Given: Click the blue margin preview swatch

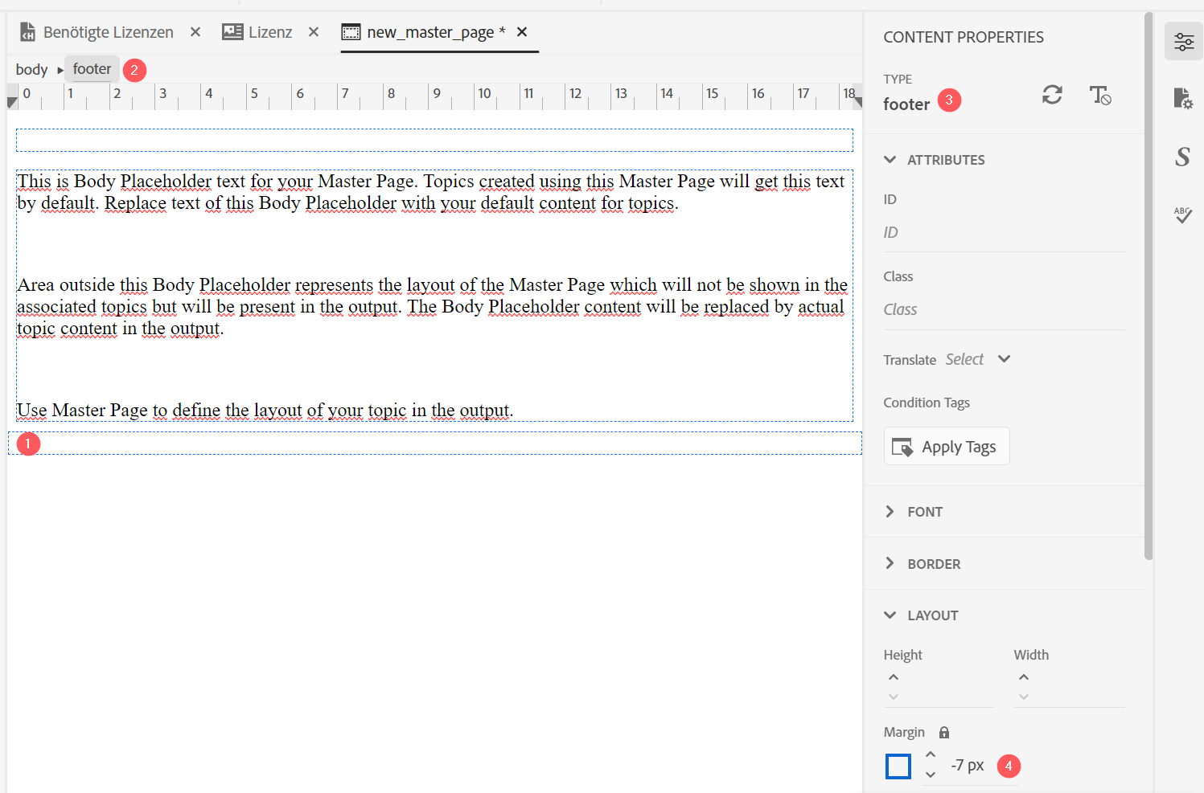Looking at the screenshot, I should (x=898, y=766).
